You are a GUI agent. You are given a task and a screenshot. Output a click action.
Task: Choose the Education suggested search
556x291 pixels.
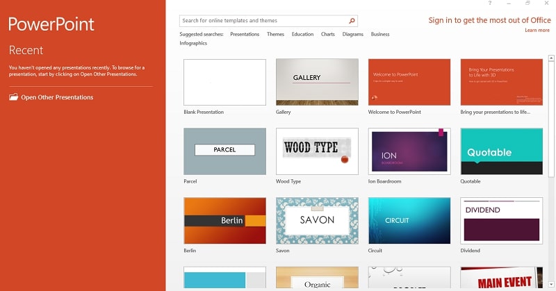pyautogui.click(x=302, y=34)
